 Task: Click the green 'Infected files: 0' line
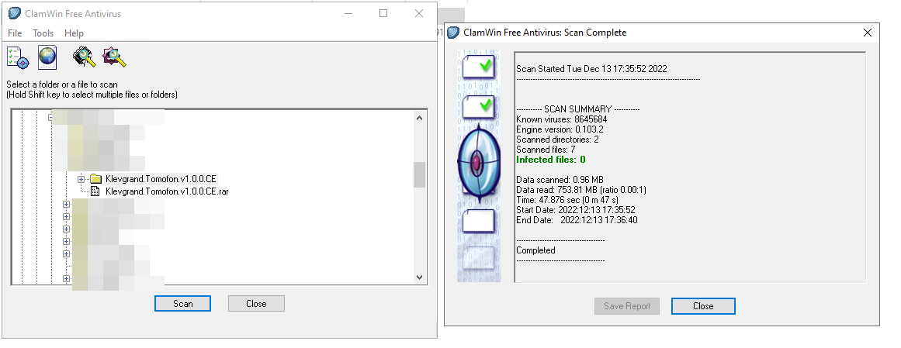pyautogui.click(x=550, y=160)
